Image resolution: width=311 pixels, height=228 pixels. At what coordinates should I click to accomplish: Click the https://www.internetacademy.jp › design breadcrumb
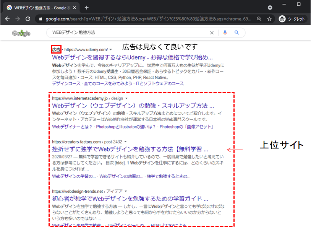pos(87,99)
